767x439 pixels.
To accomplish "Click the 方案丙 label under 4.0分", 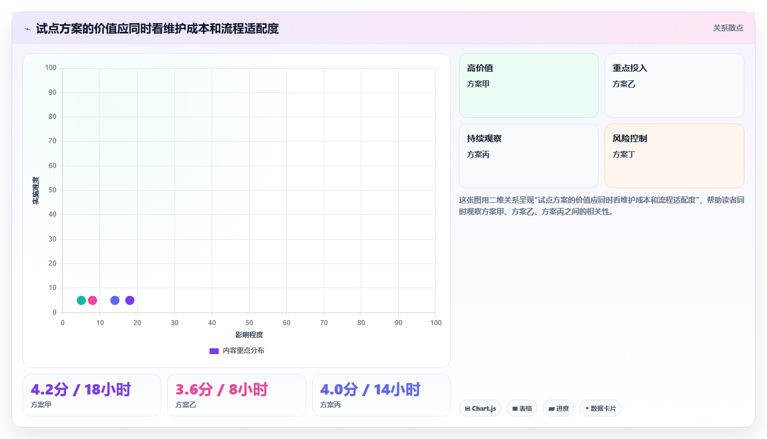I will tap(331, 405).
